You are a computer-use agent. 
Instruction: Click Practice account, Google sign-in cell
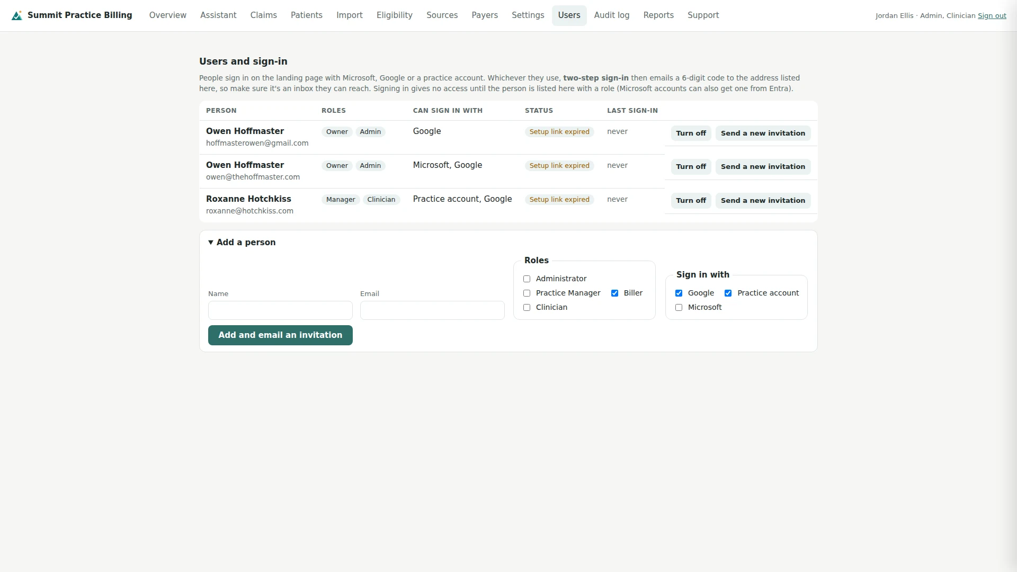(x=462, y=199)
